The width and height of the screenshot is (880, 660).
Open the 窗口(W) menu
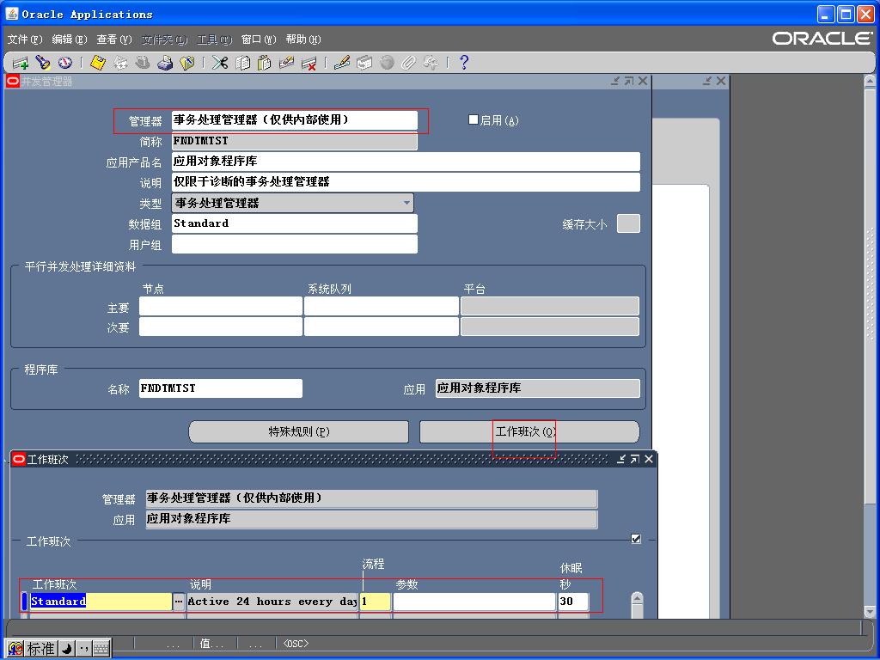[x=259, y=40]
